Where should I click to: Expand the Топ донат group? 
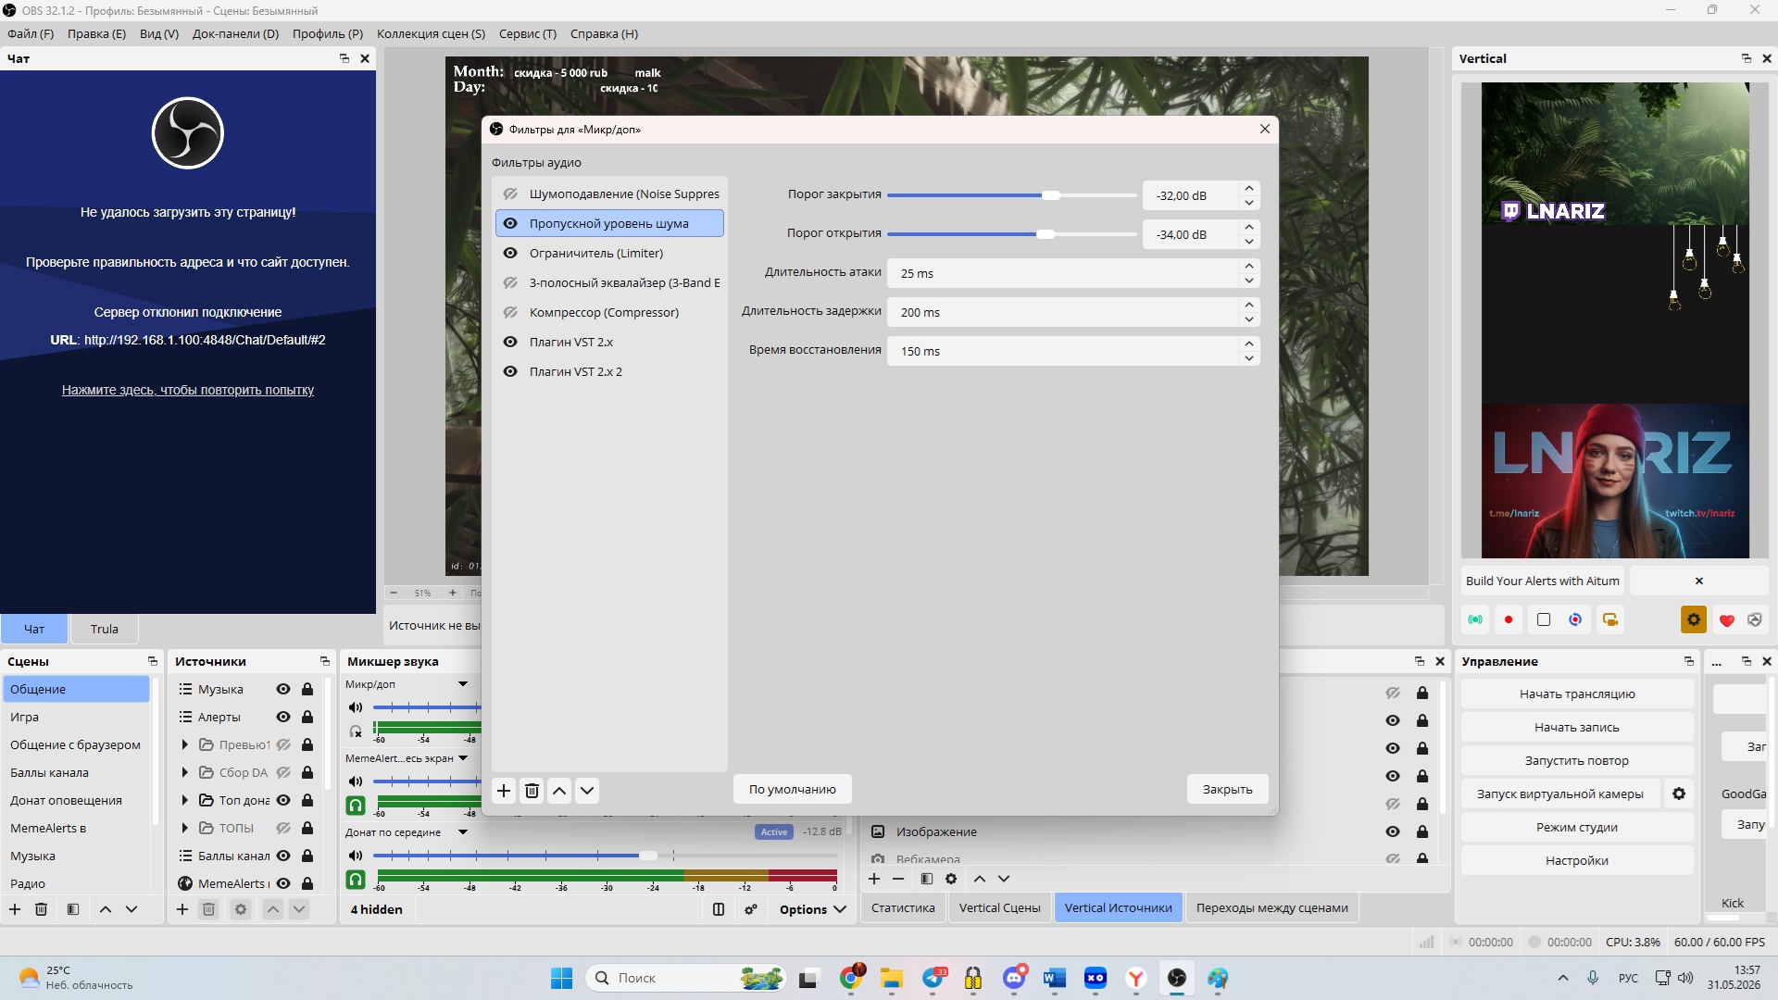point(184,800)
